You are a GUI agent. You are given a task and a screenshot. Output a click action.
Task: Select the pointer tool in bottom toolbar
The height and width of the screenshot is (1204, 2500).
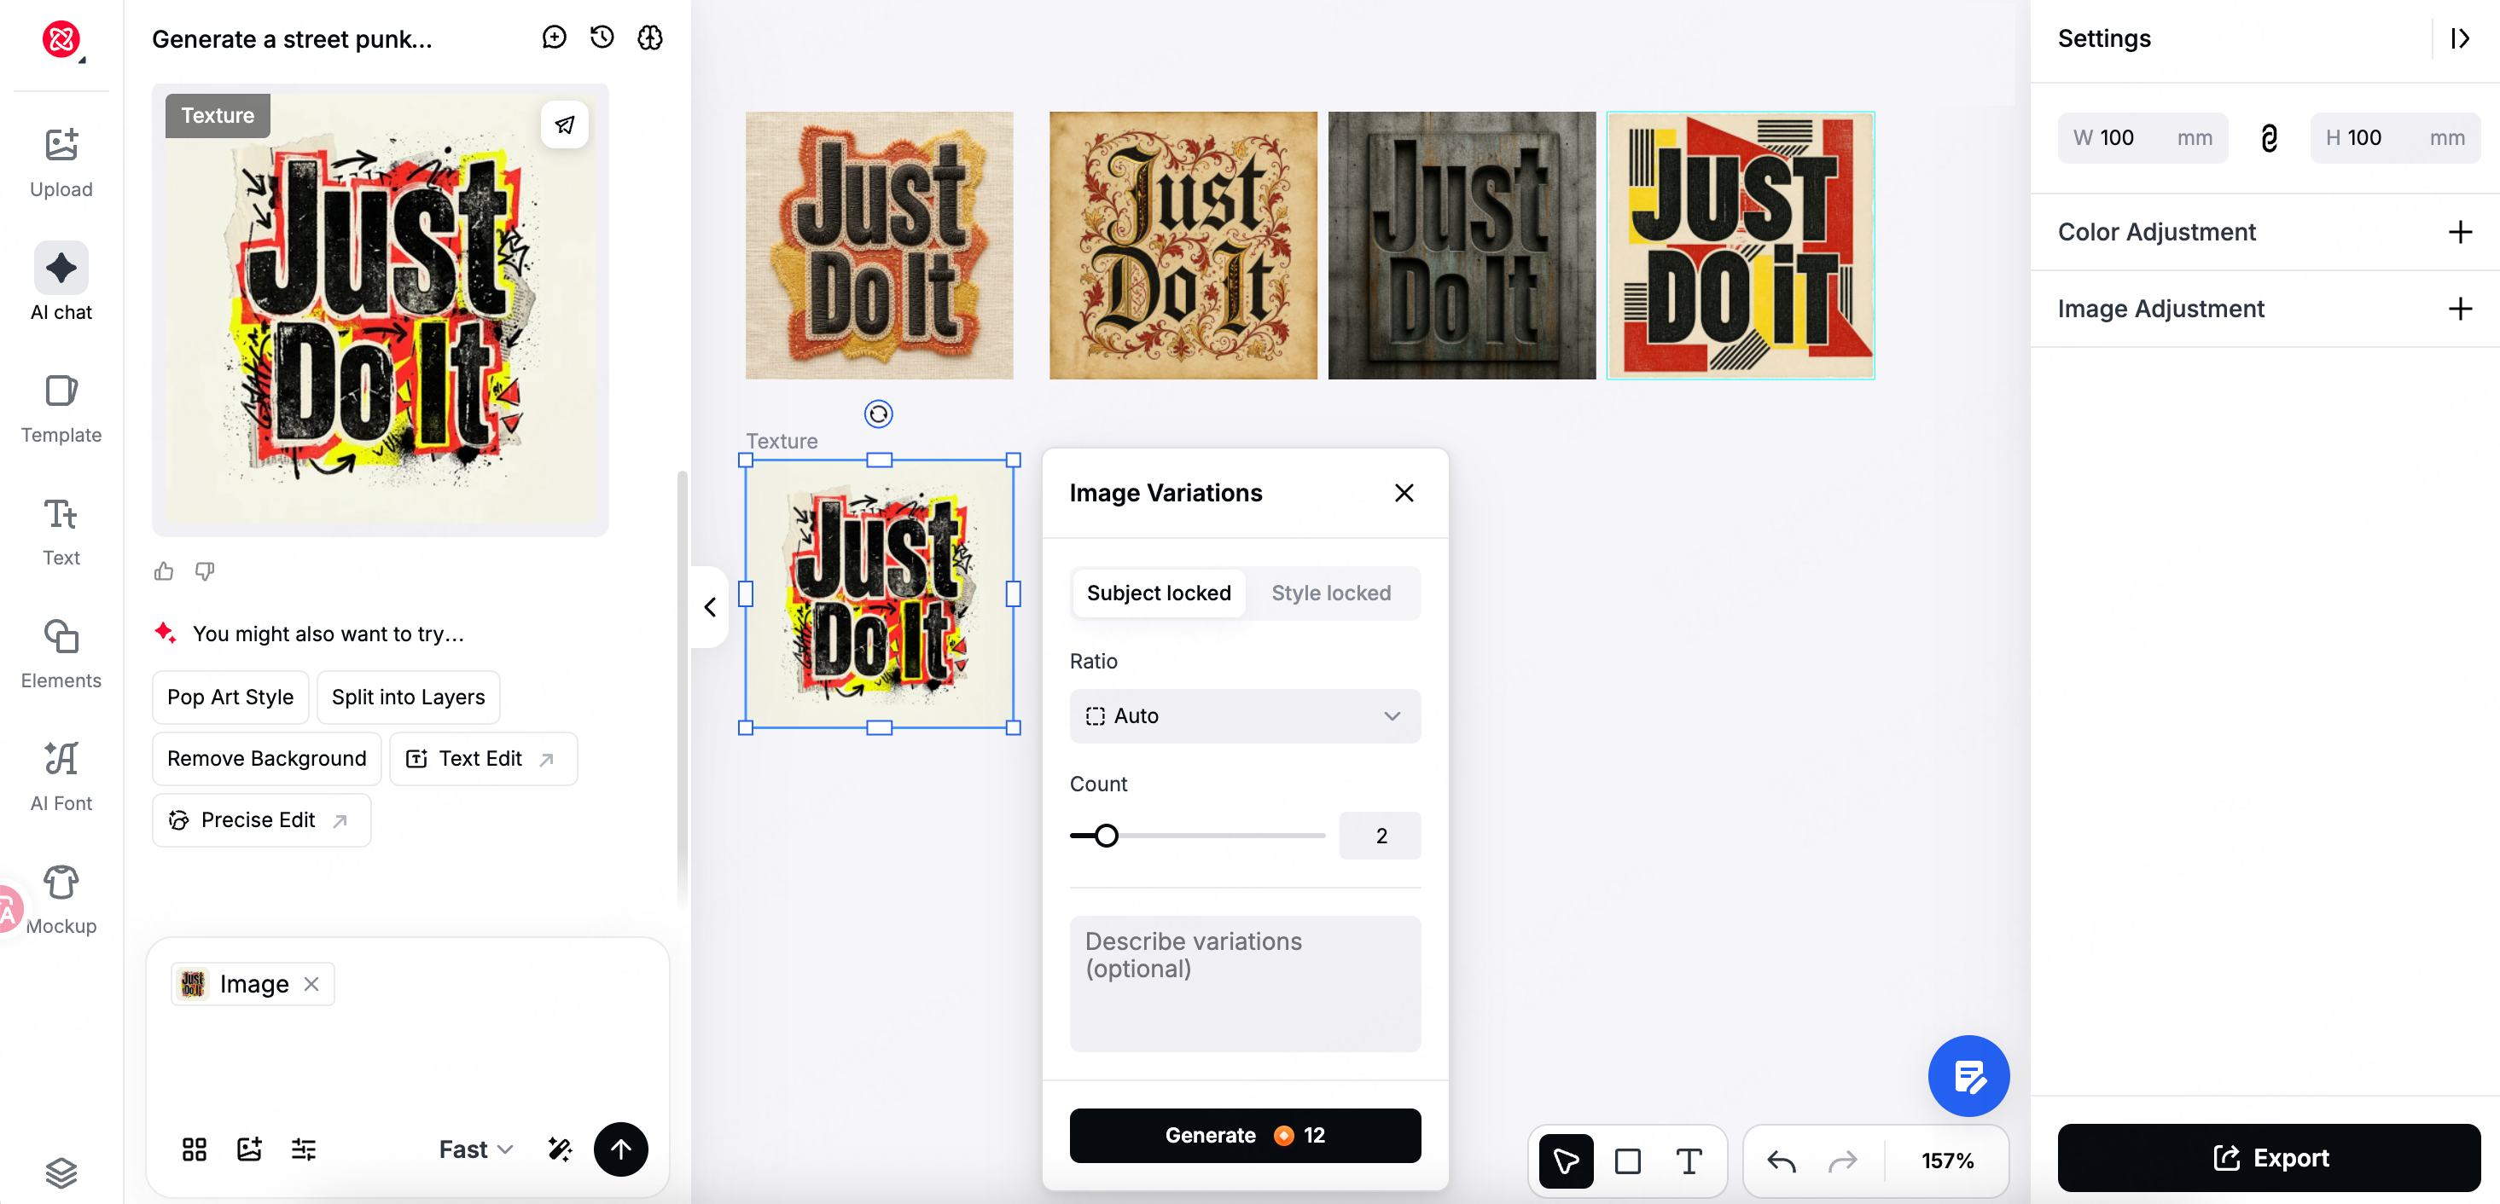(x=1567, y=1161)
